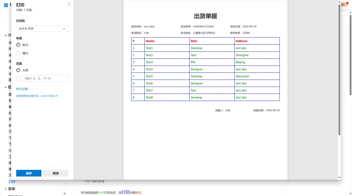The width and height of the screenshot is (352, 196).
Task: Open the printer dropdown 另存为 PDF
Action: pos(42,29)
